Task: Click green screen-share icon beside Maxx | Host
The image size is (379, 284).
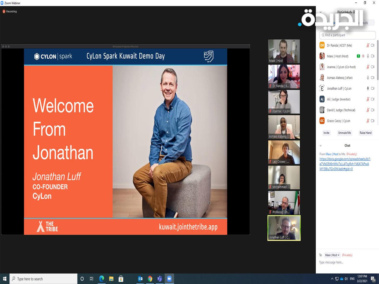Action: pyautogui.click(x=358, y=56)
